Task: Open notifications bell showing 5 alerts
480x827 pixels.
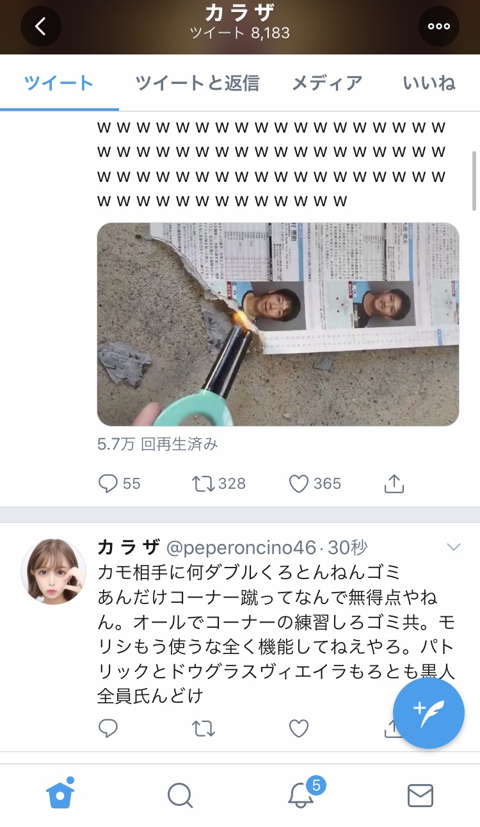Action: click(302, 794)
